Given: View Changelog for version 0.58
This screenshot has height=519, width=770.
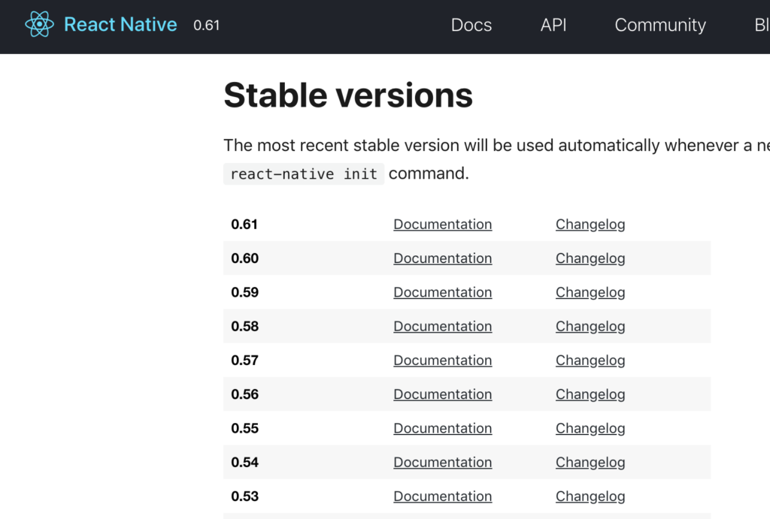Looking at the screenshot, I should 590,326.
